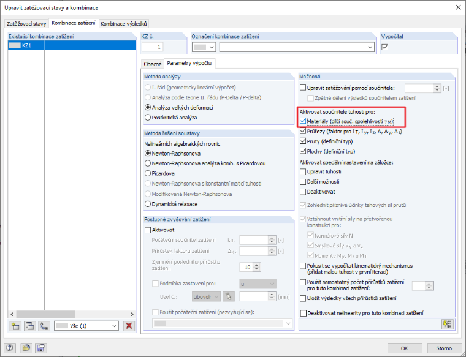Click the Δk load factor increment stepper
This screenshot has height=357, width=466.
[272, 251]
